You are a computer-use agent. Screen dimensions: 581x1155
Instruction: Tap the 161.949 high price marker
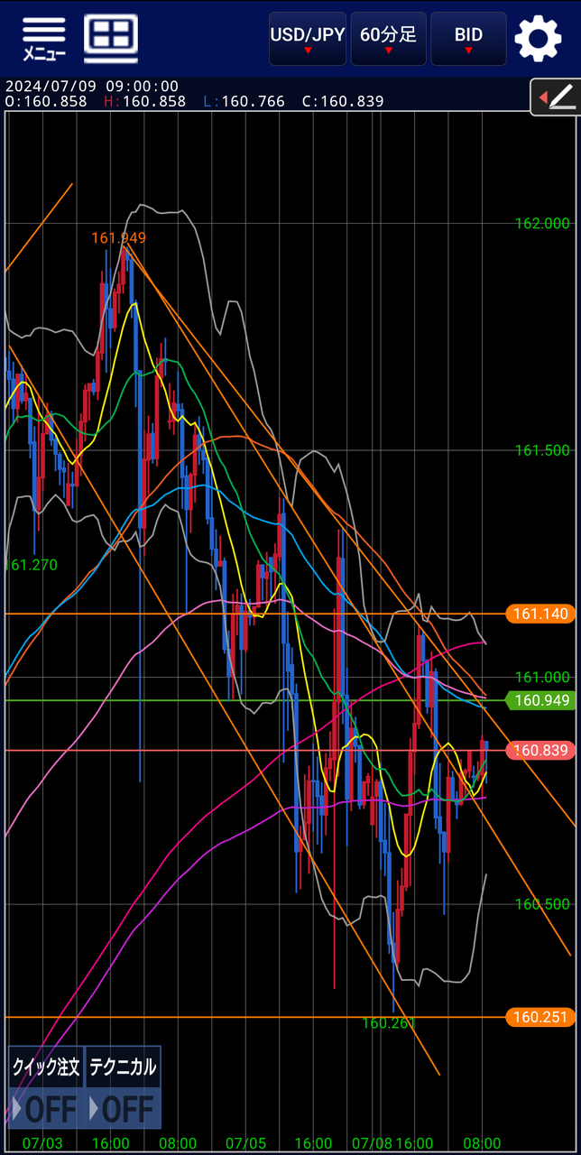click(x=118, y=238)
